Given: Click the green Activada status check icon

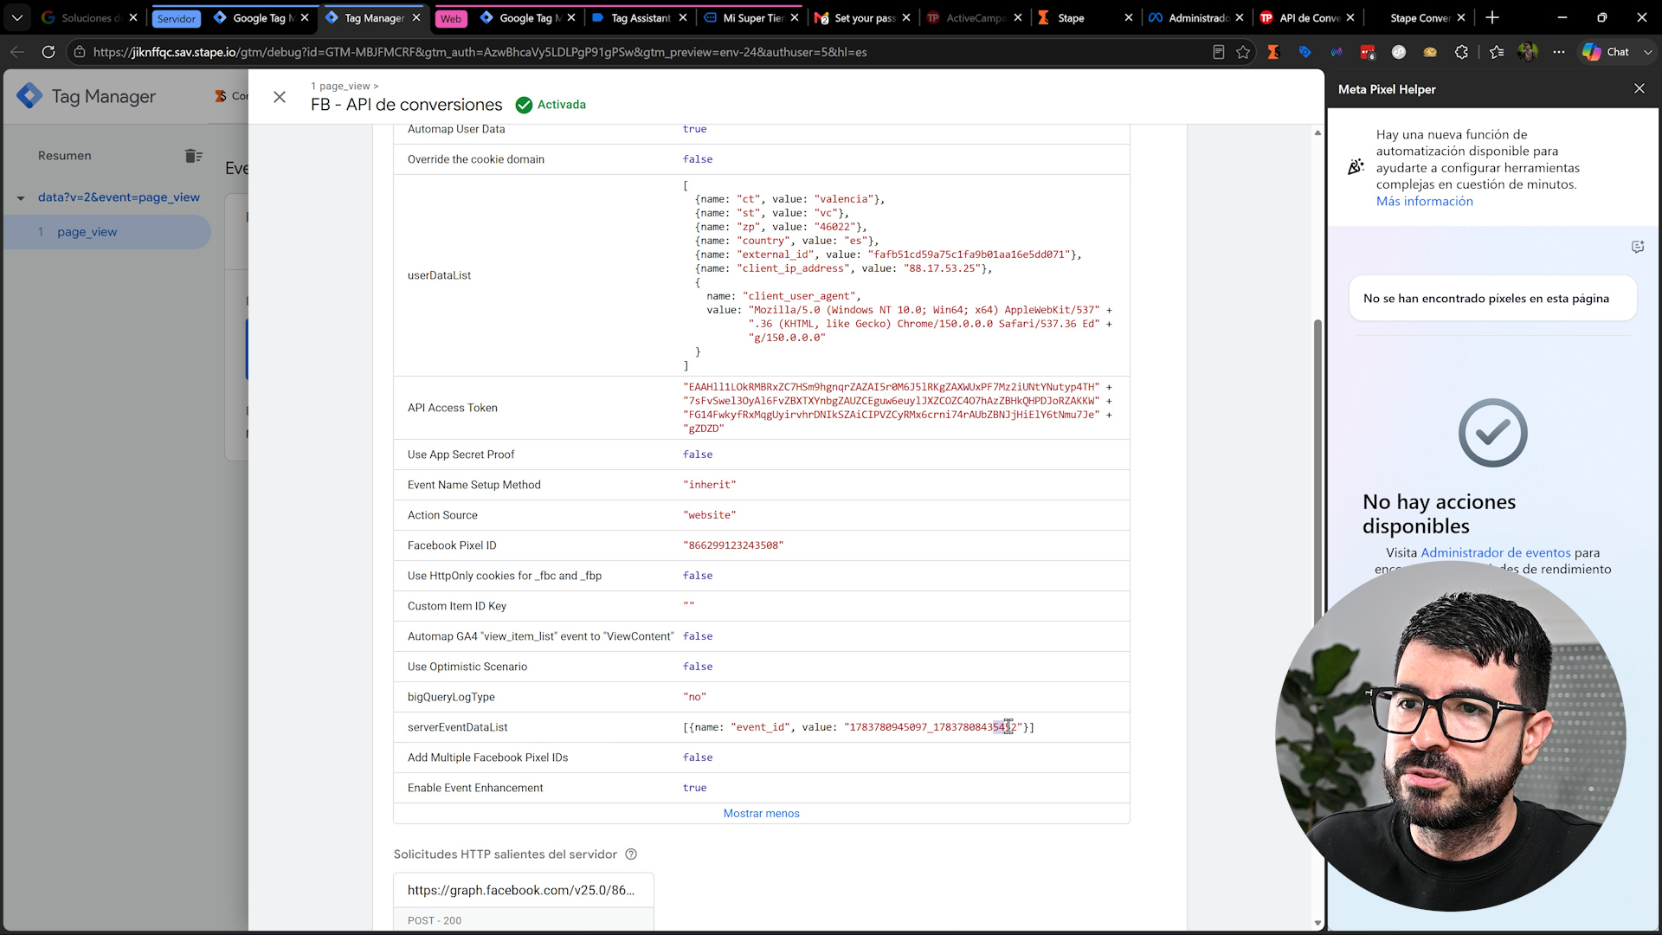Looking at the screenshot, I should [x=524, y=105].
